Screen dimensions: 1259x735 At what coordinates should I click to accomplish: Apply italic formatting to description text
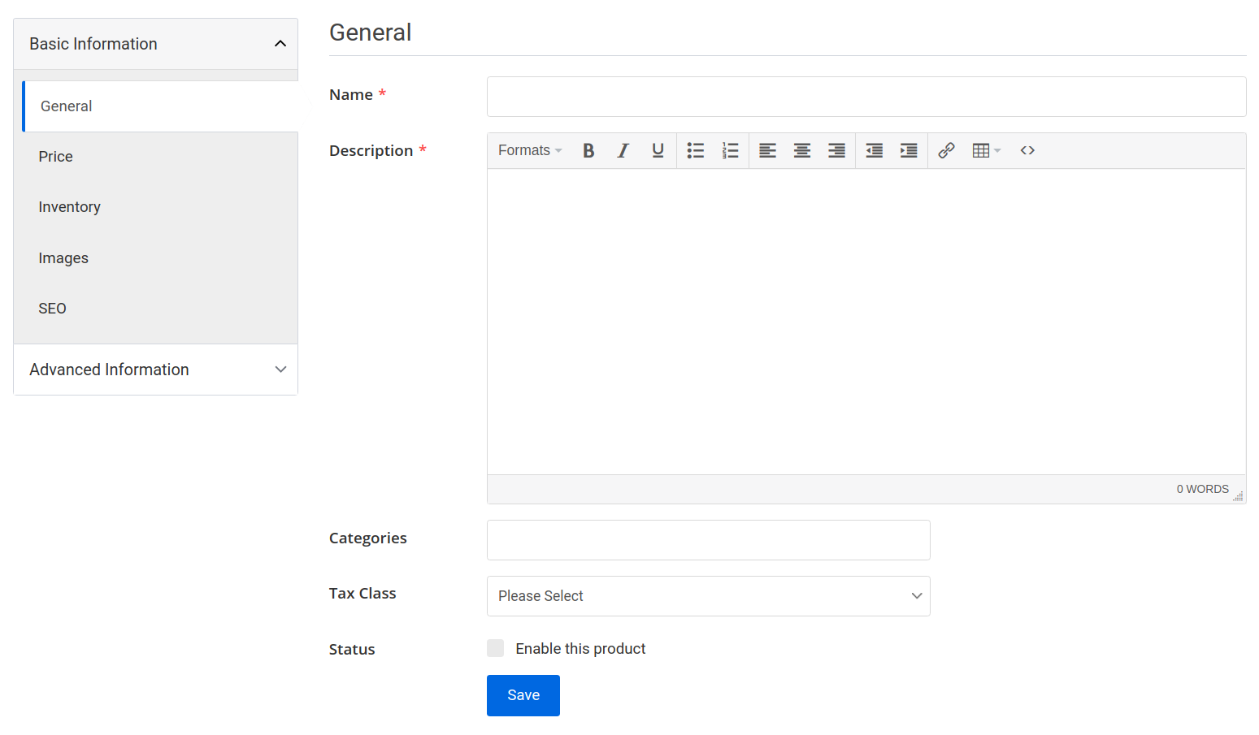coord(623,150)
